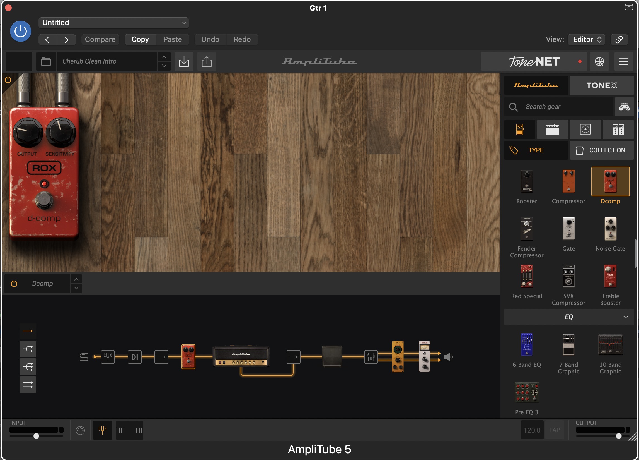The width and height of the screenshot is (639, 460).
Task: Click the export preset share icon
Action: 207,61
